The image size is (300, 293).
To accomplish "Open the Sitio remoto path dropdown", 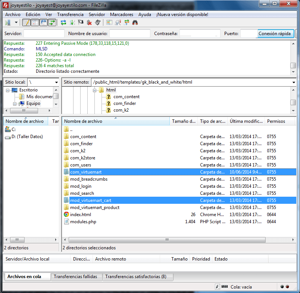I will tap(294, 82).
